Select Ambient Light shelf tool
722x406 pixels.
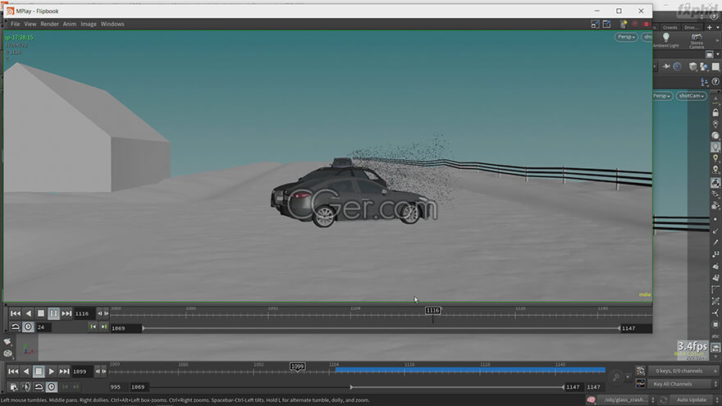pos(666,40)
